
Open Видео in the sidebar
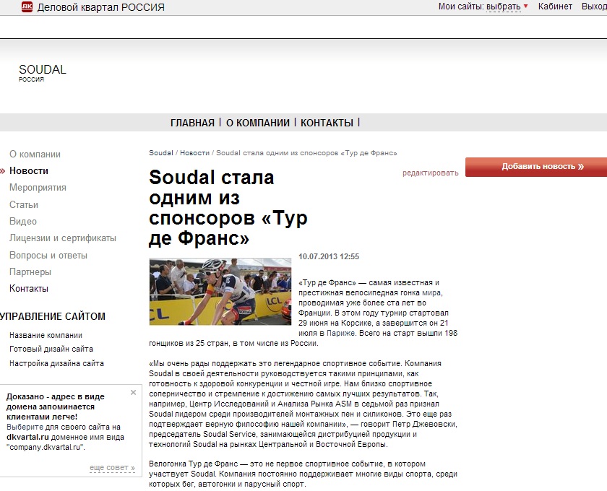point(23,222)
